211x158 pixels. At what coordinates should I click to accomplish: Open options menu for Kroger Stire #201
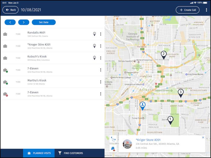coord(101,46)
